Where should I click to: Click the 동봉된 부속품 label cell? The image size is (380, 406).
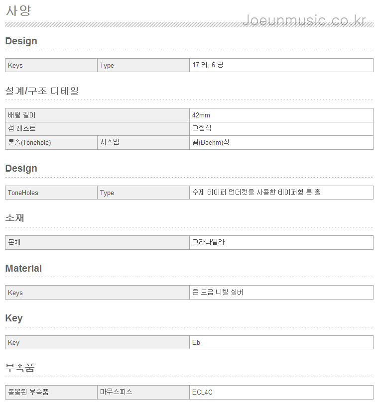[x=51, y=392]
